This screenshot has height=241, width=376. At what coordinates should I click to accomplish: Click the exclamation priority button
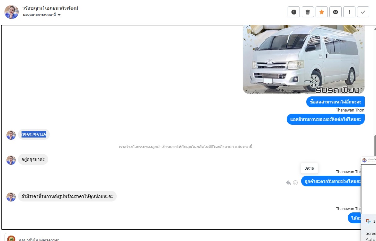(349, 12)
